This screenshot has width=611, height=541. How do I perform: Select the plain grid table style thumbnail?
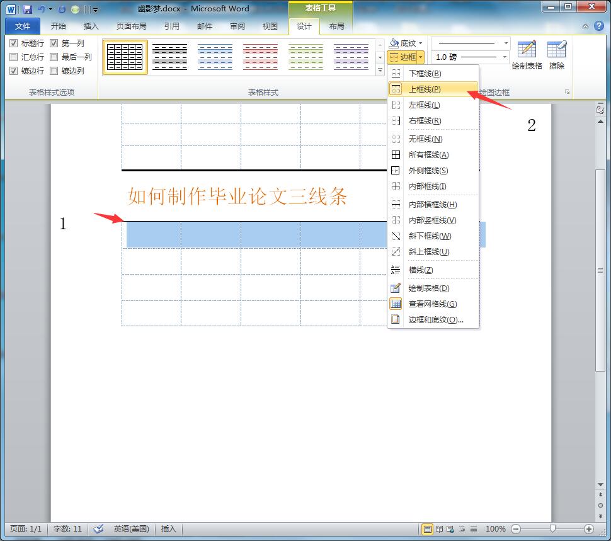125,57
